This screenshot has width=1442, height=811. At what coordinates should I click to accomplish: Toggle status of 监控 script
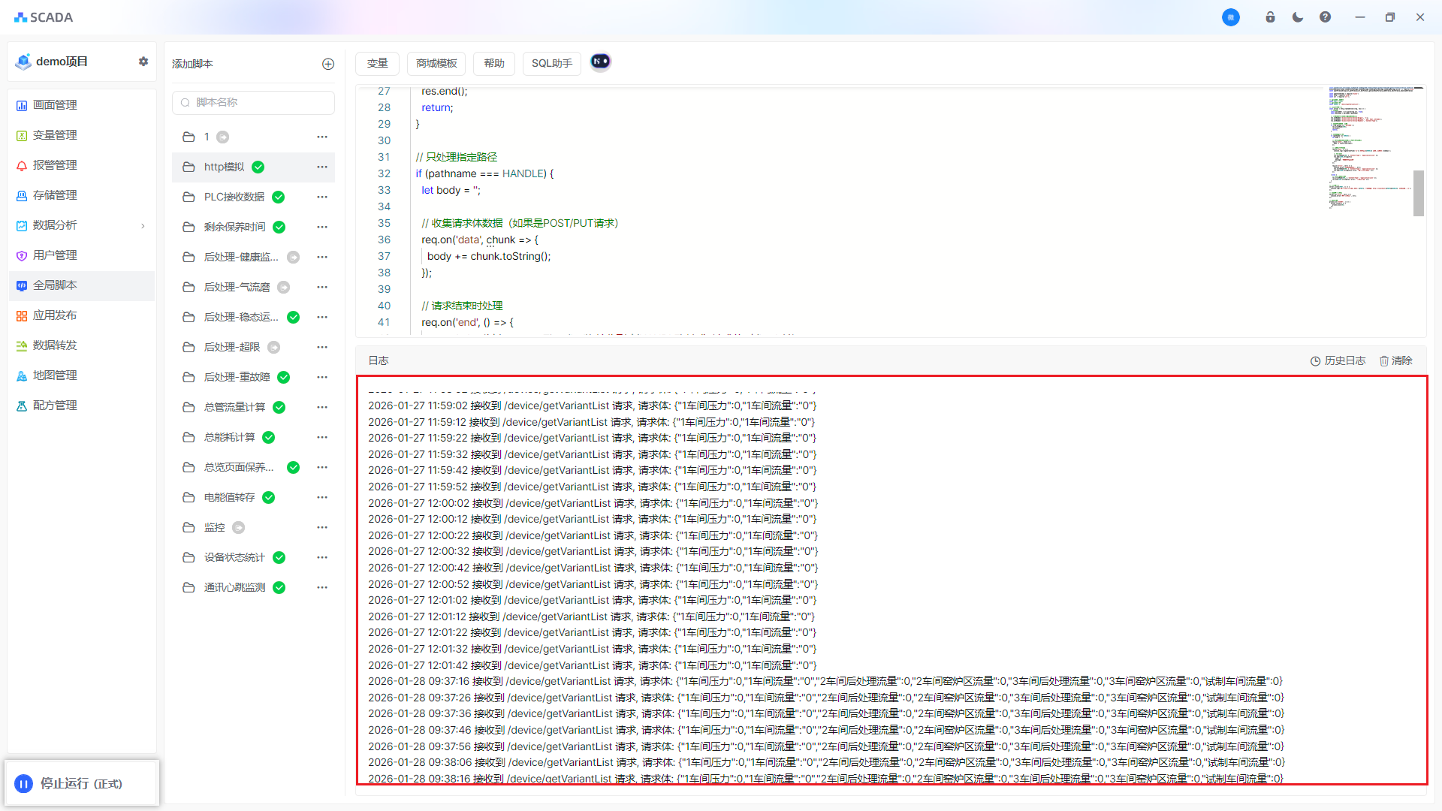tap(239, 528)
